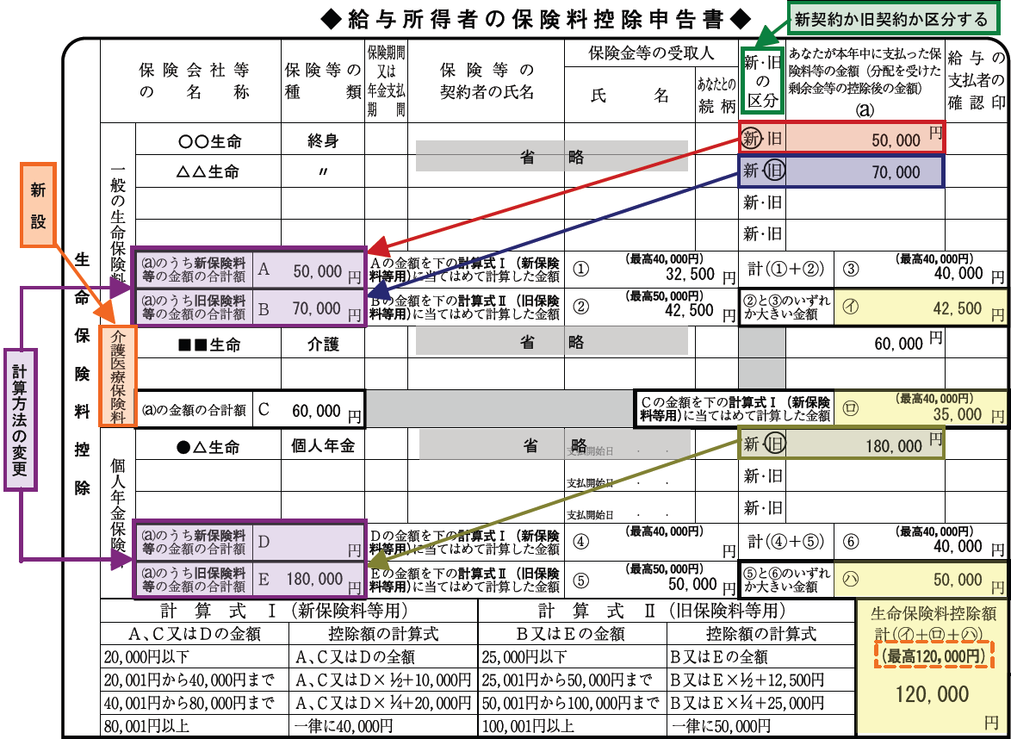Click the 計算式Ⅰ（新保険料等用） table header
The width and height of the screenshot is (1011, 739).
pyautogui.click(x=288, y=612)
